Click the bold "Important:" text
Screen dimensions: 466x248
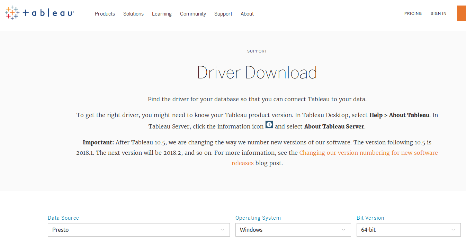[x=98, y=142]
